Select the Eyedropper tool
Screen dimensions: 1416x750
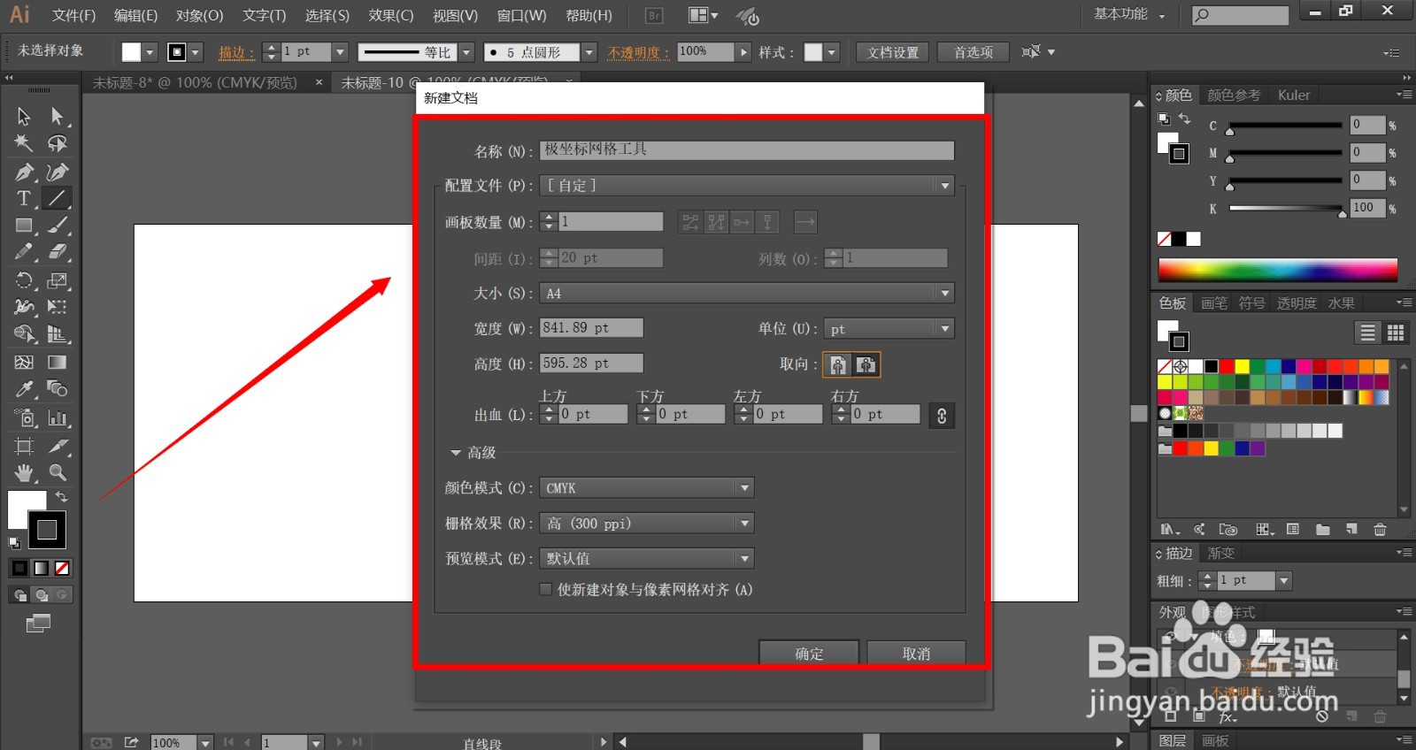[24, 389]
